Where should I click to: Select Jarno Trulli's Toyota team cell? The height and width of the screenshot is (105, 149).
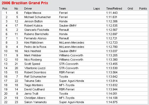click(x=64, y=94)
